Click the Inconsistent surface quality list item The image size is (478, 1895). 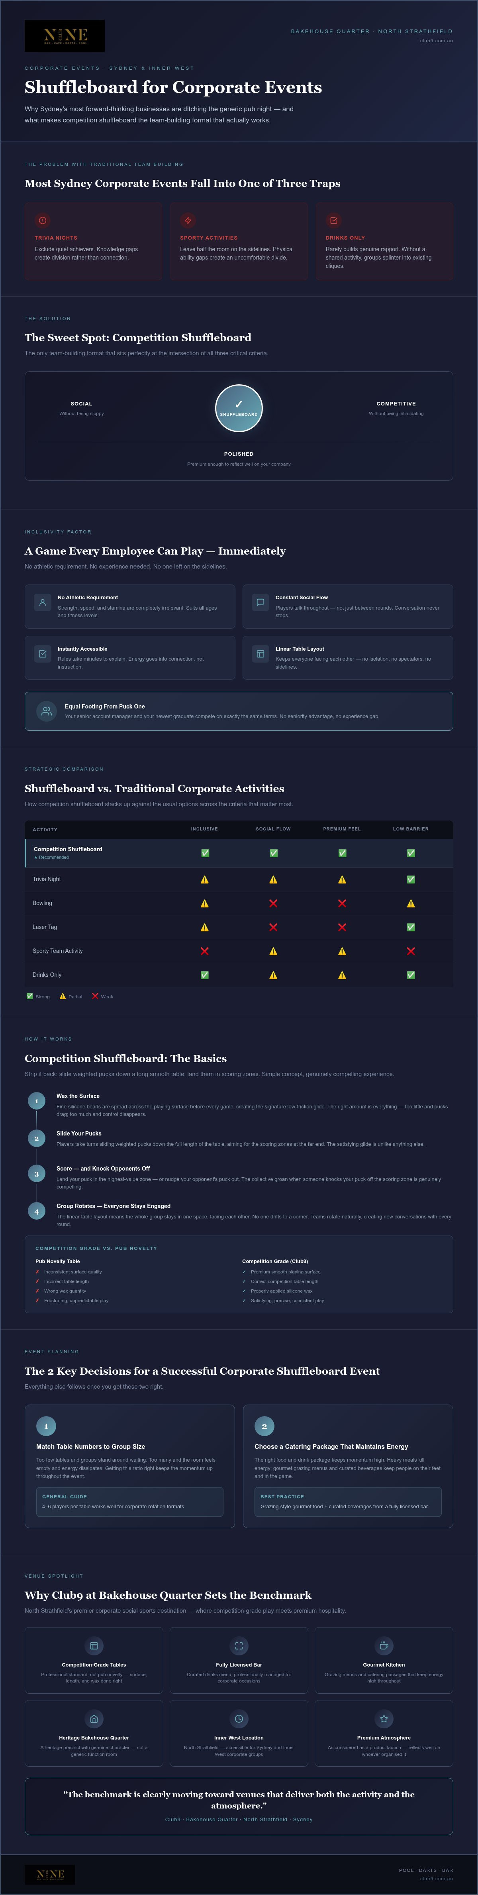[x=69, y=1272]
